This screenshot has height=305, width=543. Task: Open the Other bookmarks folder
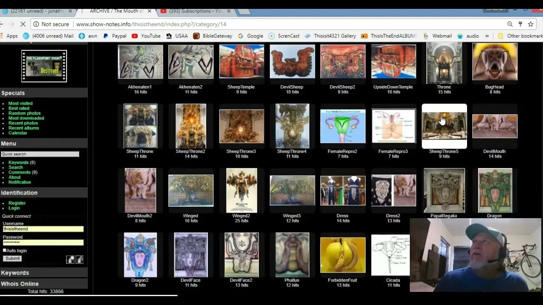(x=520, y=36)
